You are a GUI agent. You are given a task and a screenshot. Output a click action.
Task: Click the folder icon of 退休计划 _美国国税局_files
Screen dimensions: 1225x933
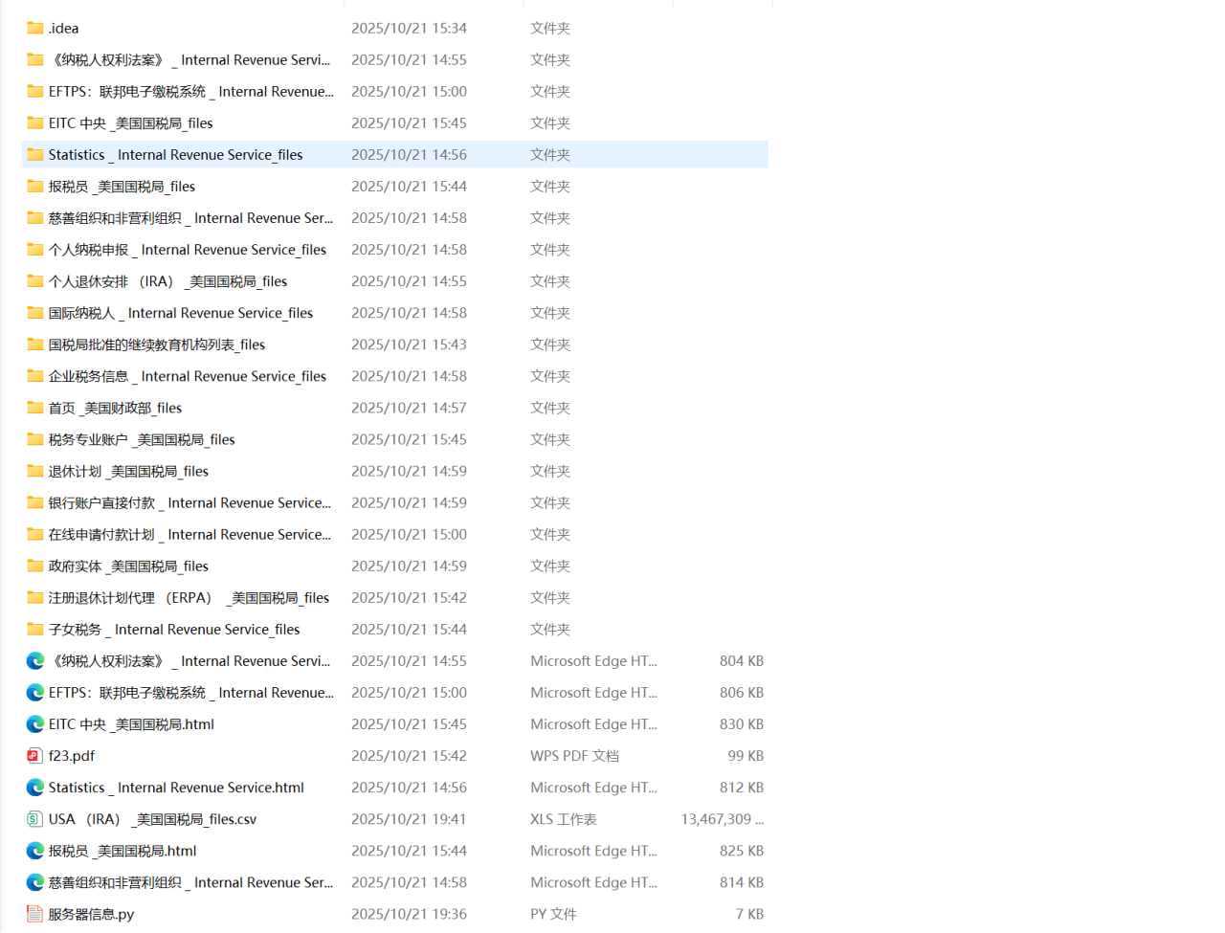click(35, 470)
